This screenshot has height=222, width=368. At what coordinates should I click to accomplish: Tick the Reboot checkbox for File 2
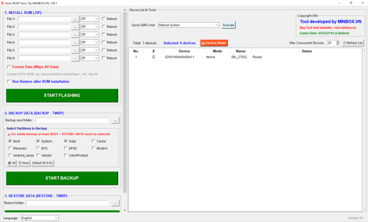[104, 27]
